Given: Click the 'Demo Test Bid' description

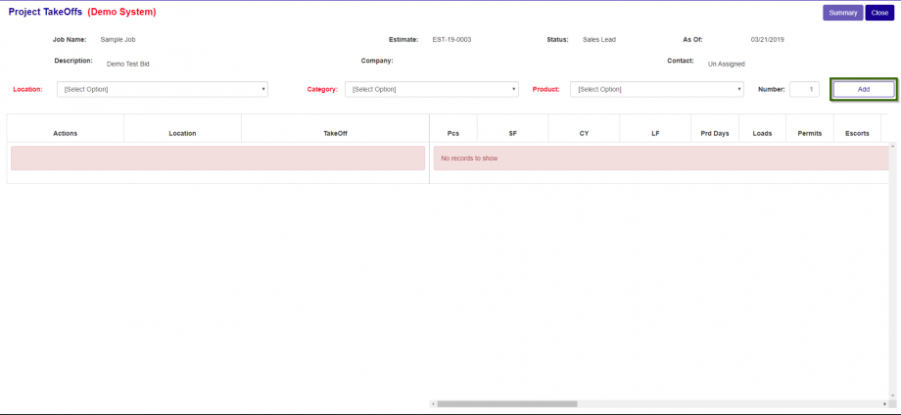Looking at the screenshot, I should 127,65.
